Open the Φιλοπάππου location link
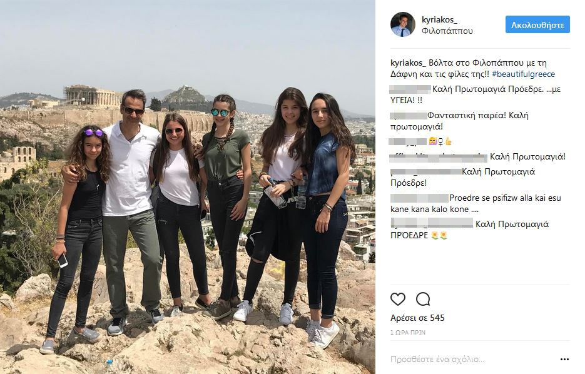The image size is (585, 374). tap(447, 31)
